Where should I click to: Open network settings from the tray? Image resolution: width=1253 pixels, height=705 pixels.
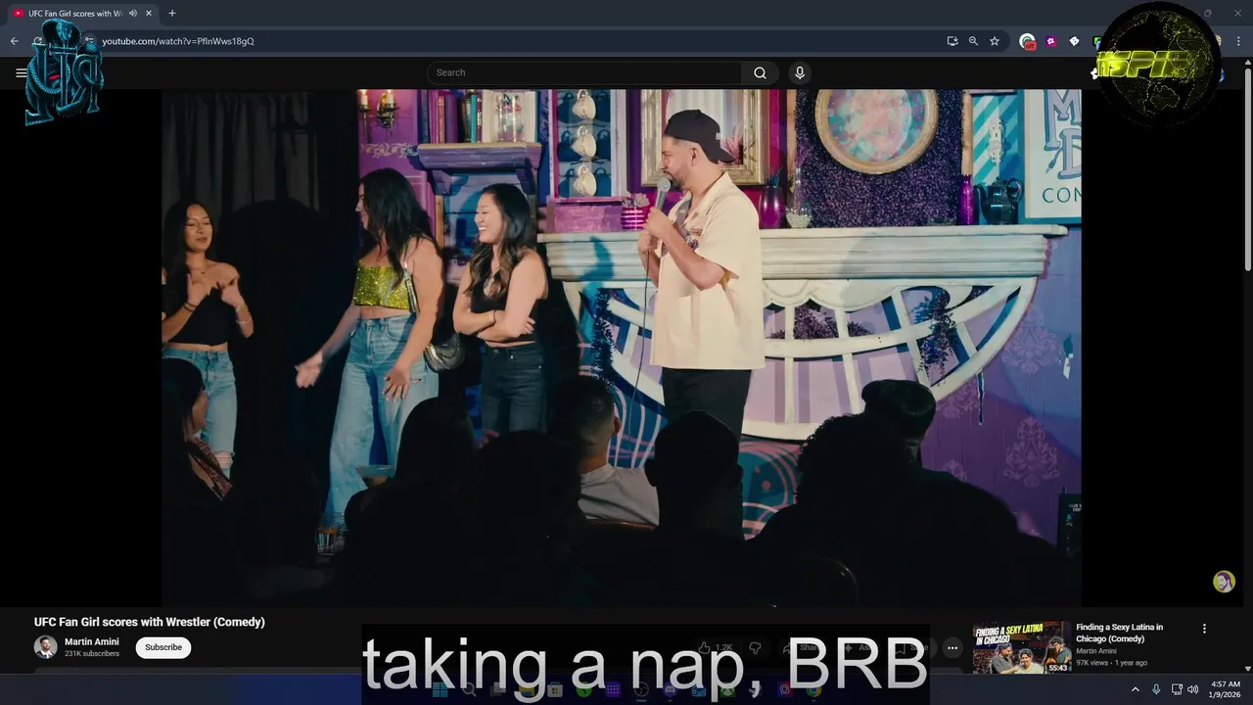(1177, 689)
